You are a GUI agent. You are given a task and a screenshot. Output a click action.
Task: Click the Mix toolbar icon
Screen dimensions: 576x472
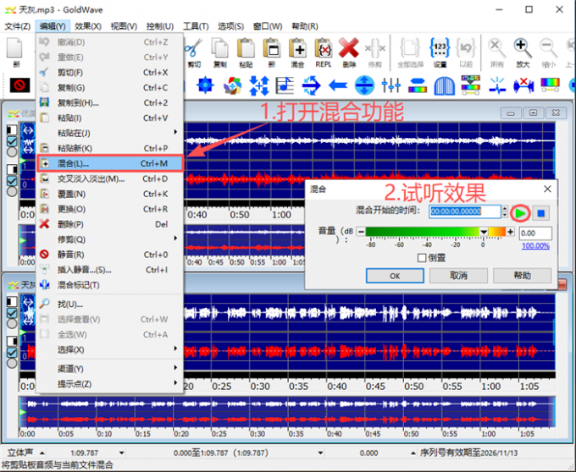pos(297,52)
